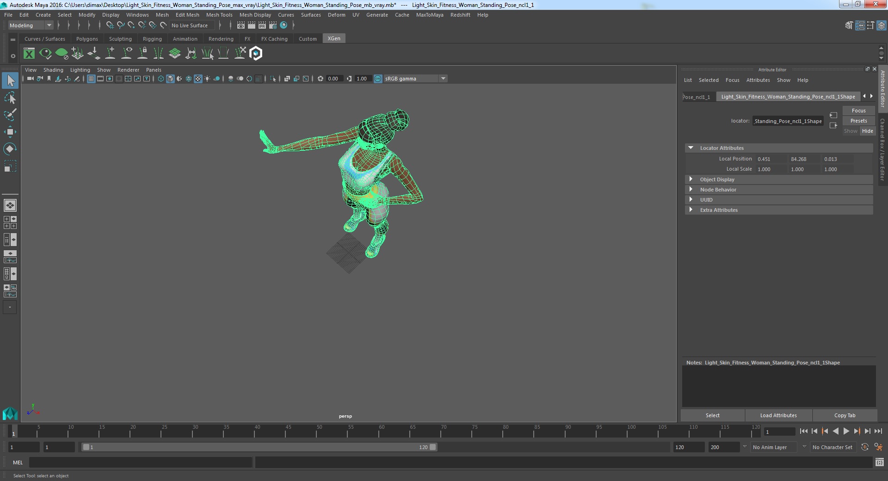Switch to four view layout
888x481 pixels.
click(x=10, y=222)
